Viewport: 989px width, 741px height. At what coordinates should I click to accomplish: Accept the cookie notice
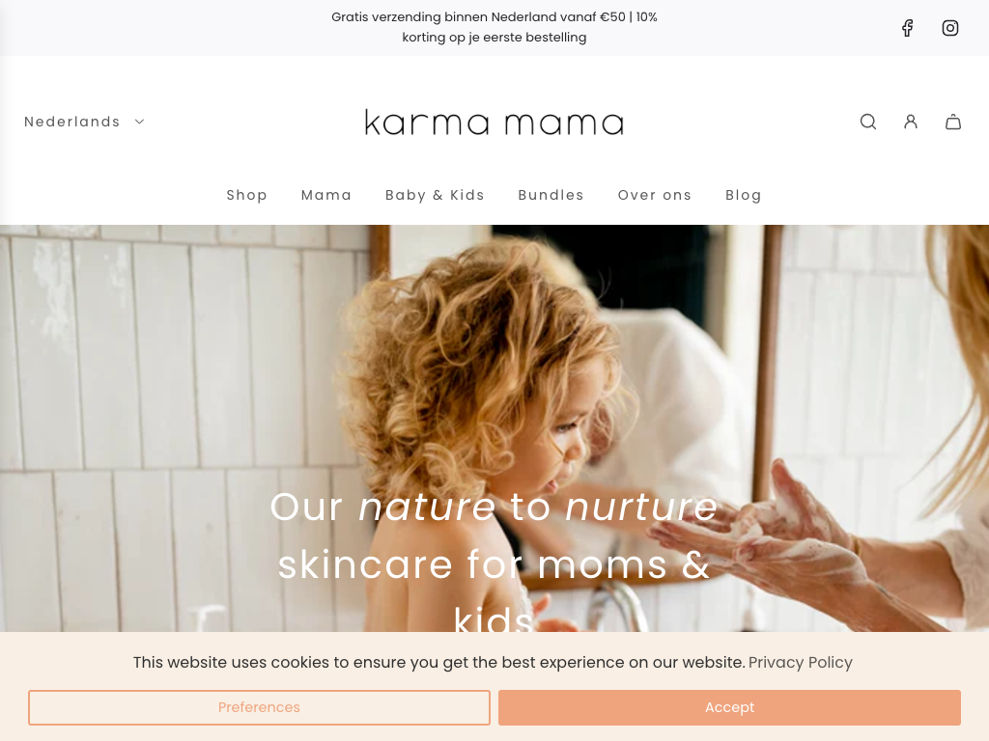[x=729, y=707]
